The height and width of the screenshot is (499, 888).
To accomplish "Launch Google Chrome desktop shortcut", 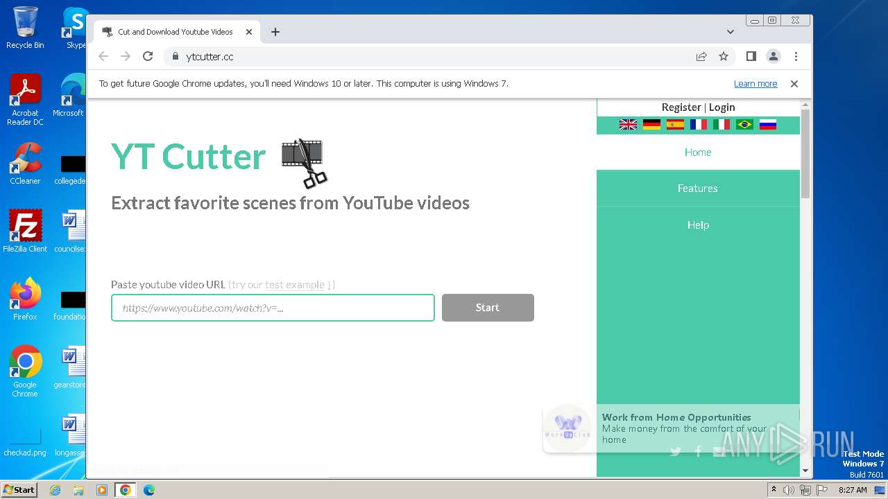I will pos(25,371).
